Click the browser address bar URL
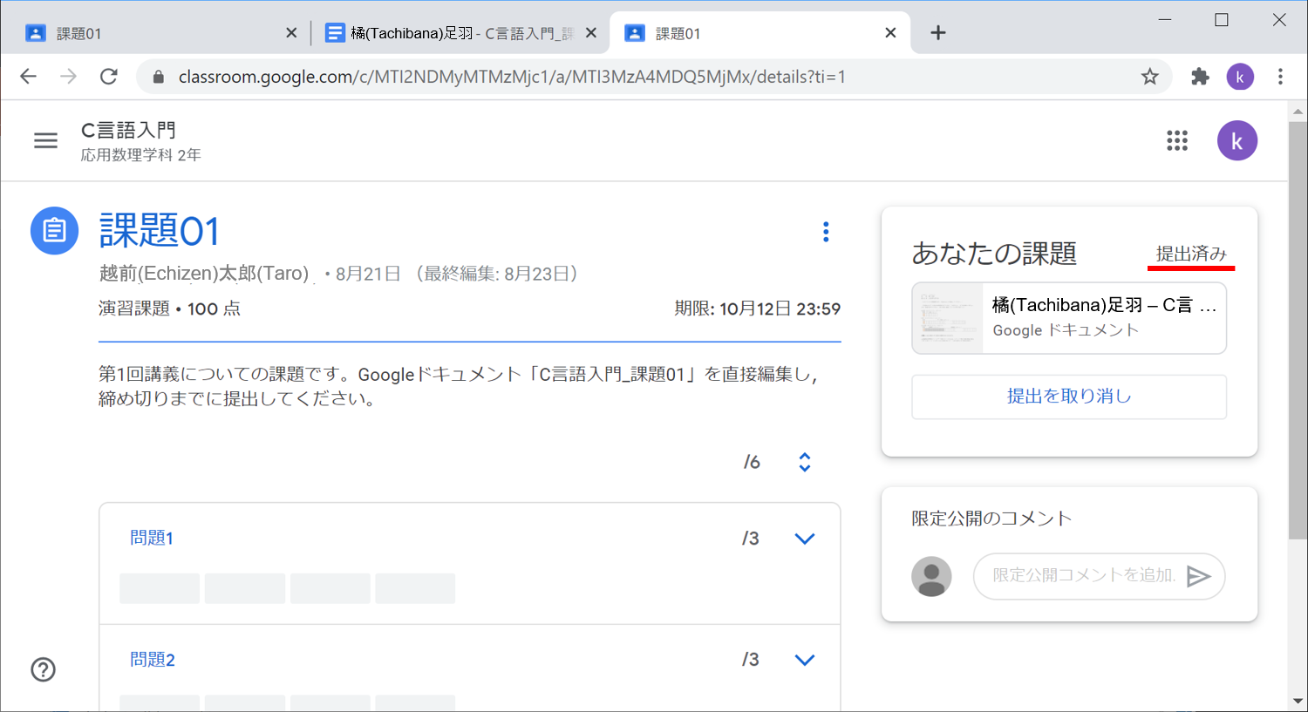The width and height of the screenshot is (1308, 712). (512, 77)
